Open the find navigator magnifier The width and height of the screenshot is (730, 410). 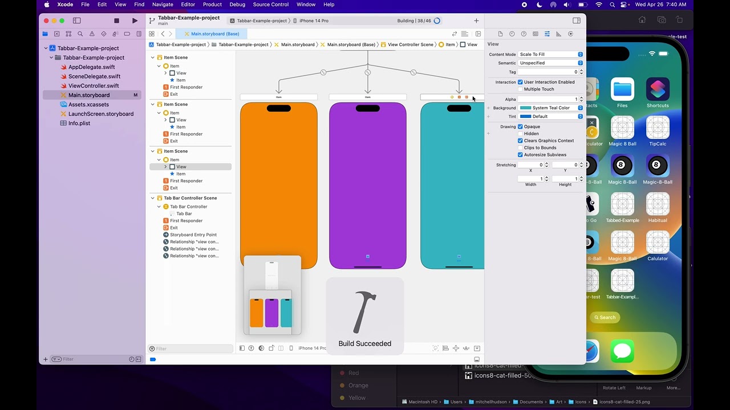[x=80, y=34]
